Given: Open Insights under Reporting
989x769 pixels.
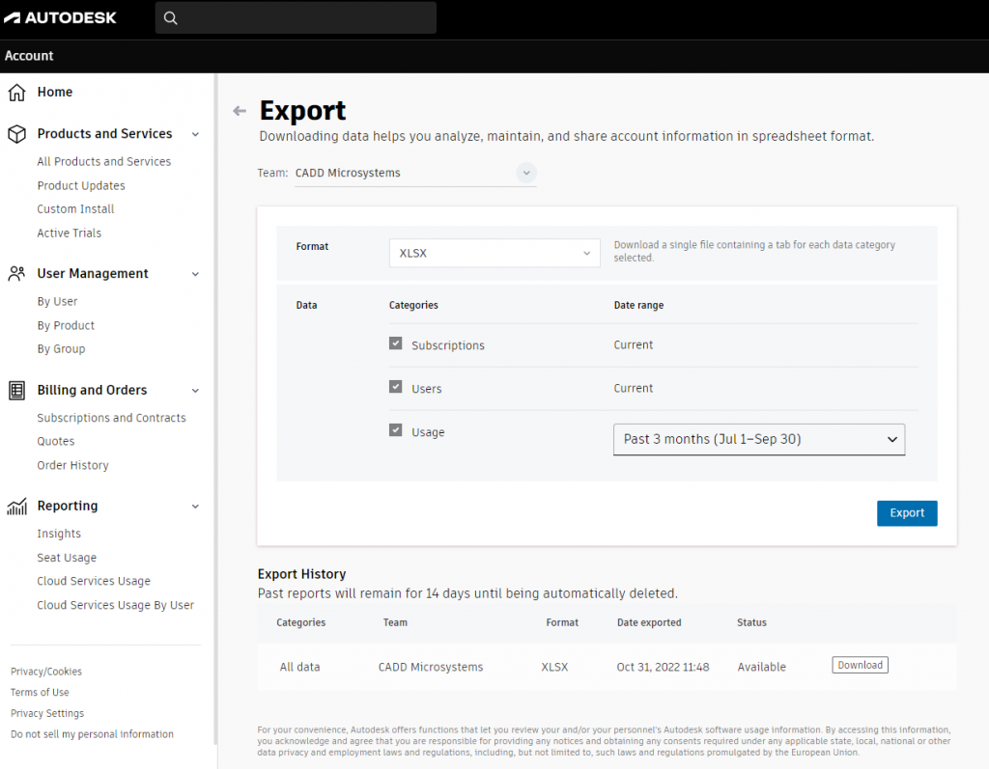Looking at the screenshot, I should tap(59, 534).
